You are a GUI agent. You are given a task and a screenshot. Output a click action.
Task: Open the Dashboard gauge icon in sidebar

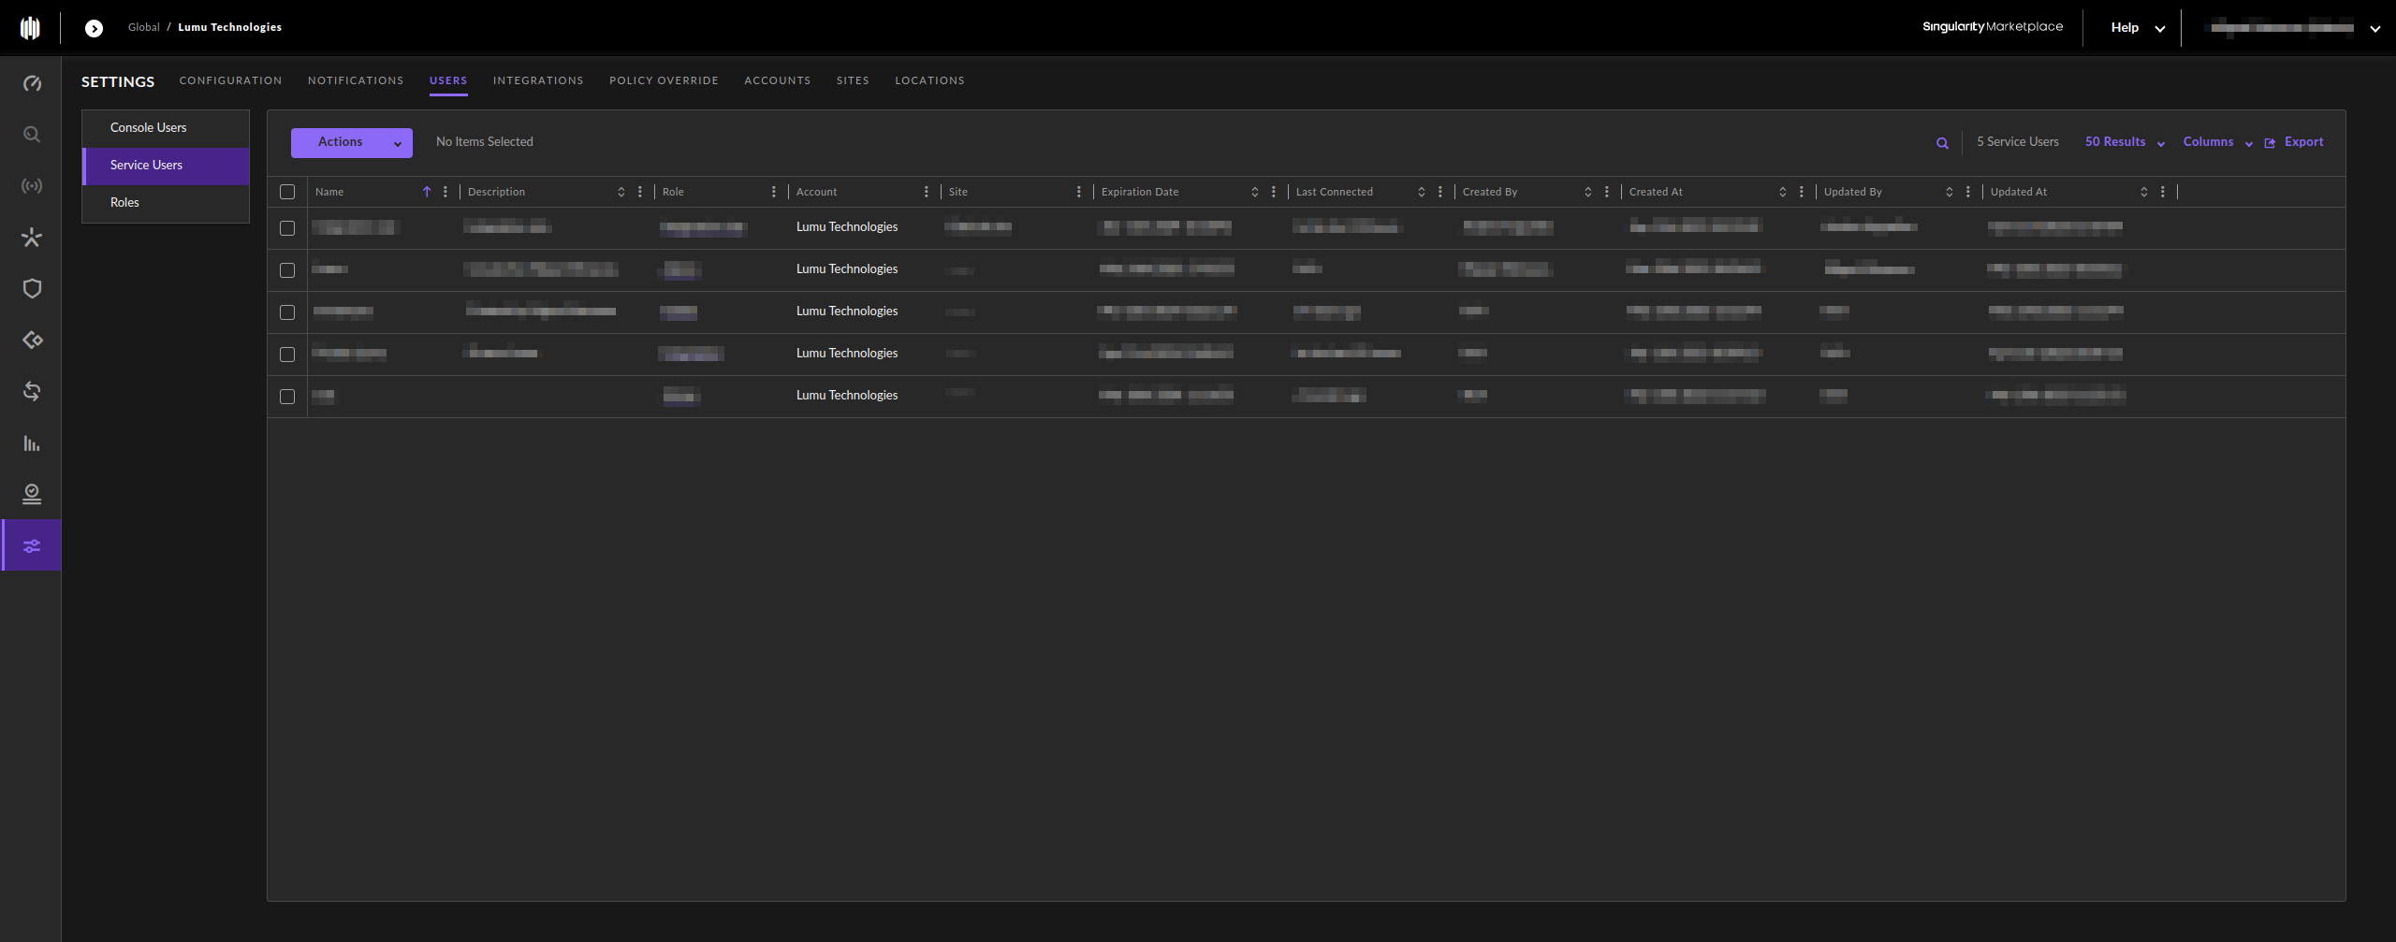32,83
